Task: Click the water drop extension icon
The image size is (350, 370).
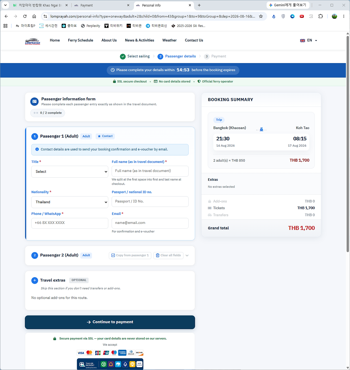Action: tap(274, 16)
